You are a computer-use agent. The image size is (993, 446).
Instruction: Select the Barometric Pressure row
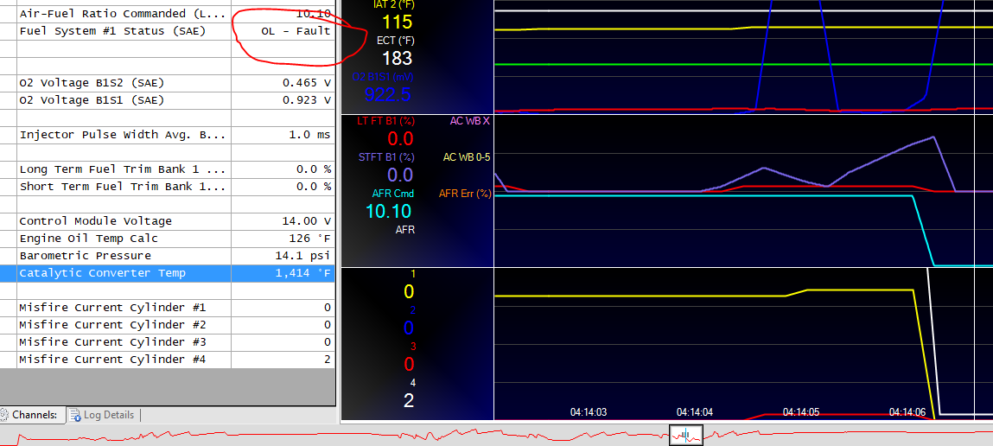point(167,256)
